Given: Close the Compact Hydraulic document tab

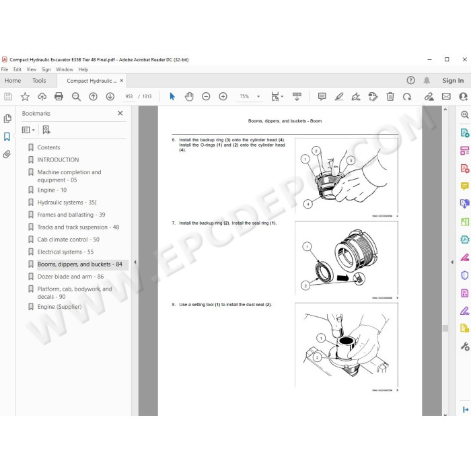Looking at the screenshot, I should click(121, 81).
